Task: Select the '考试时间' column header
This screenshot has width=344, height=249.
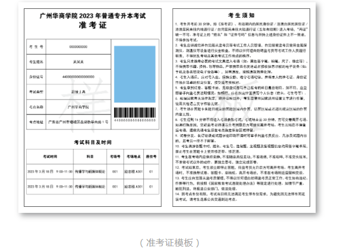Action: (x=50, y=157)
